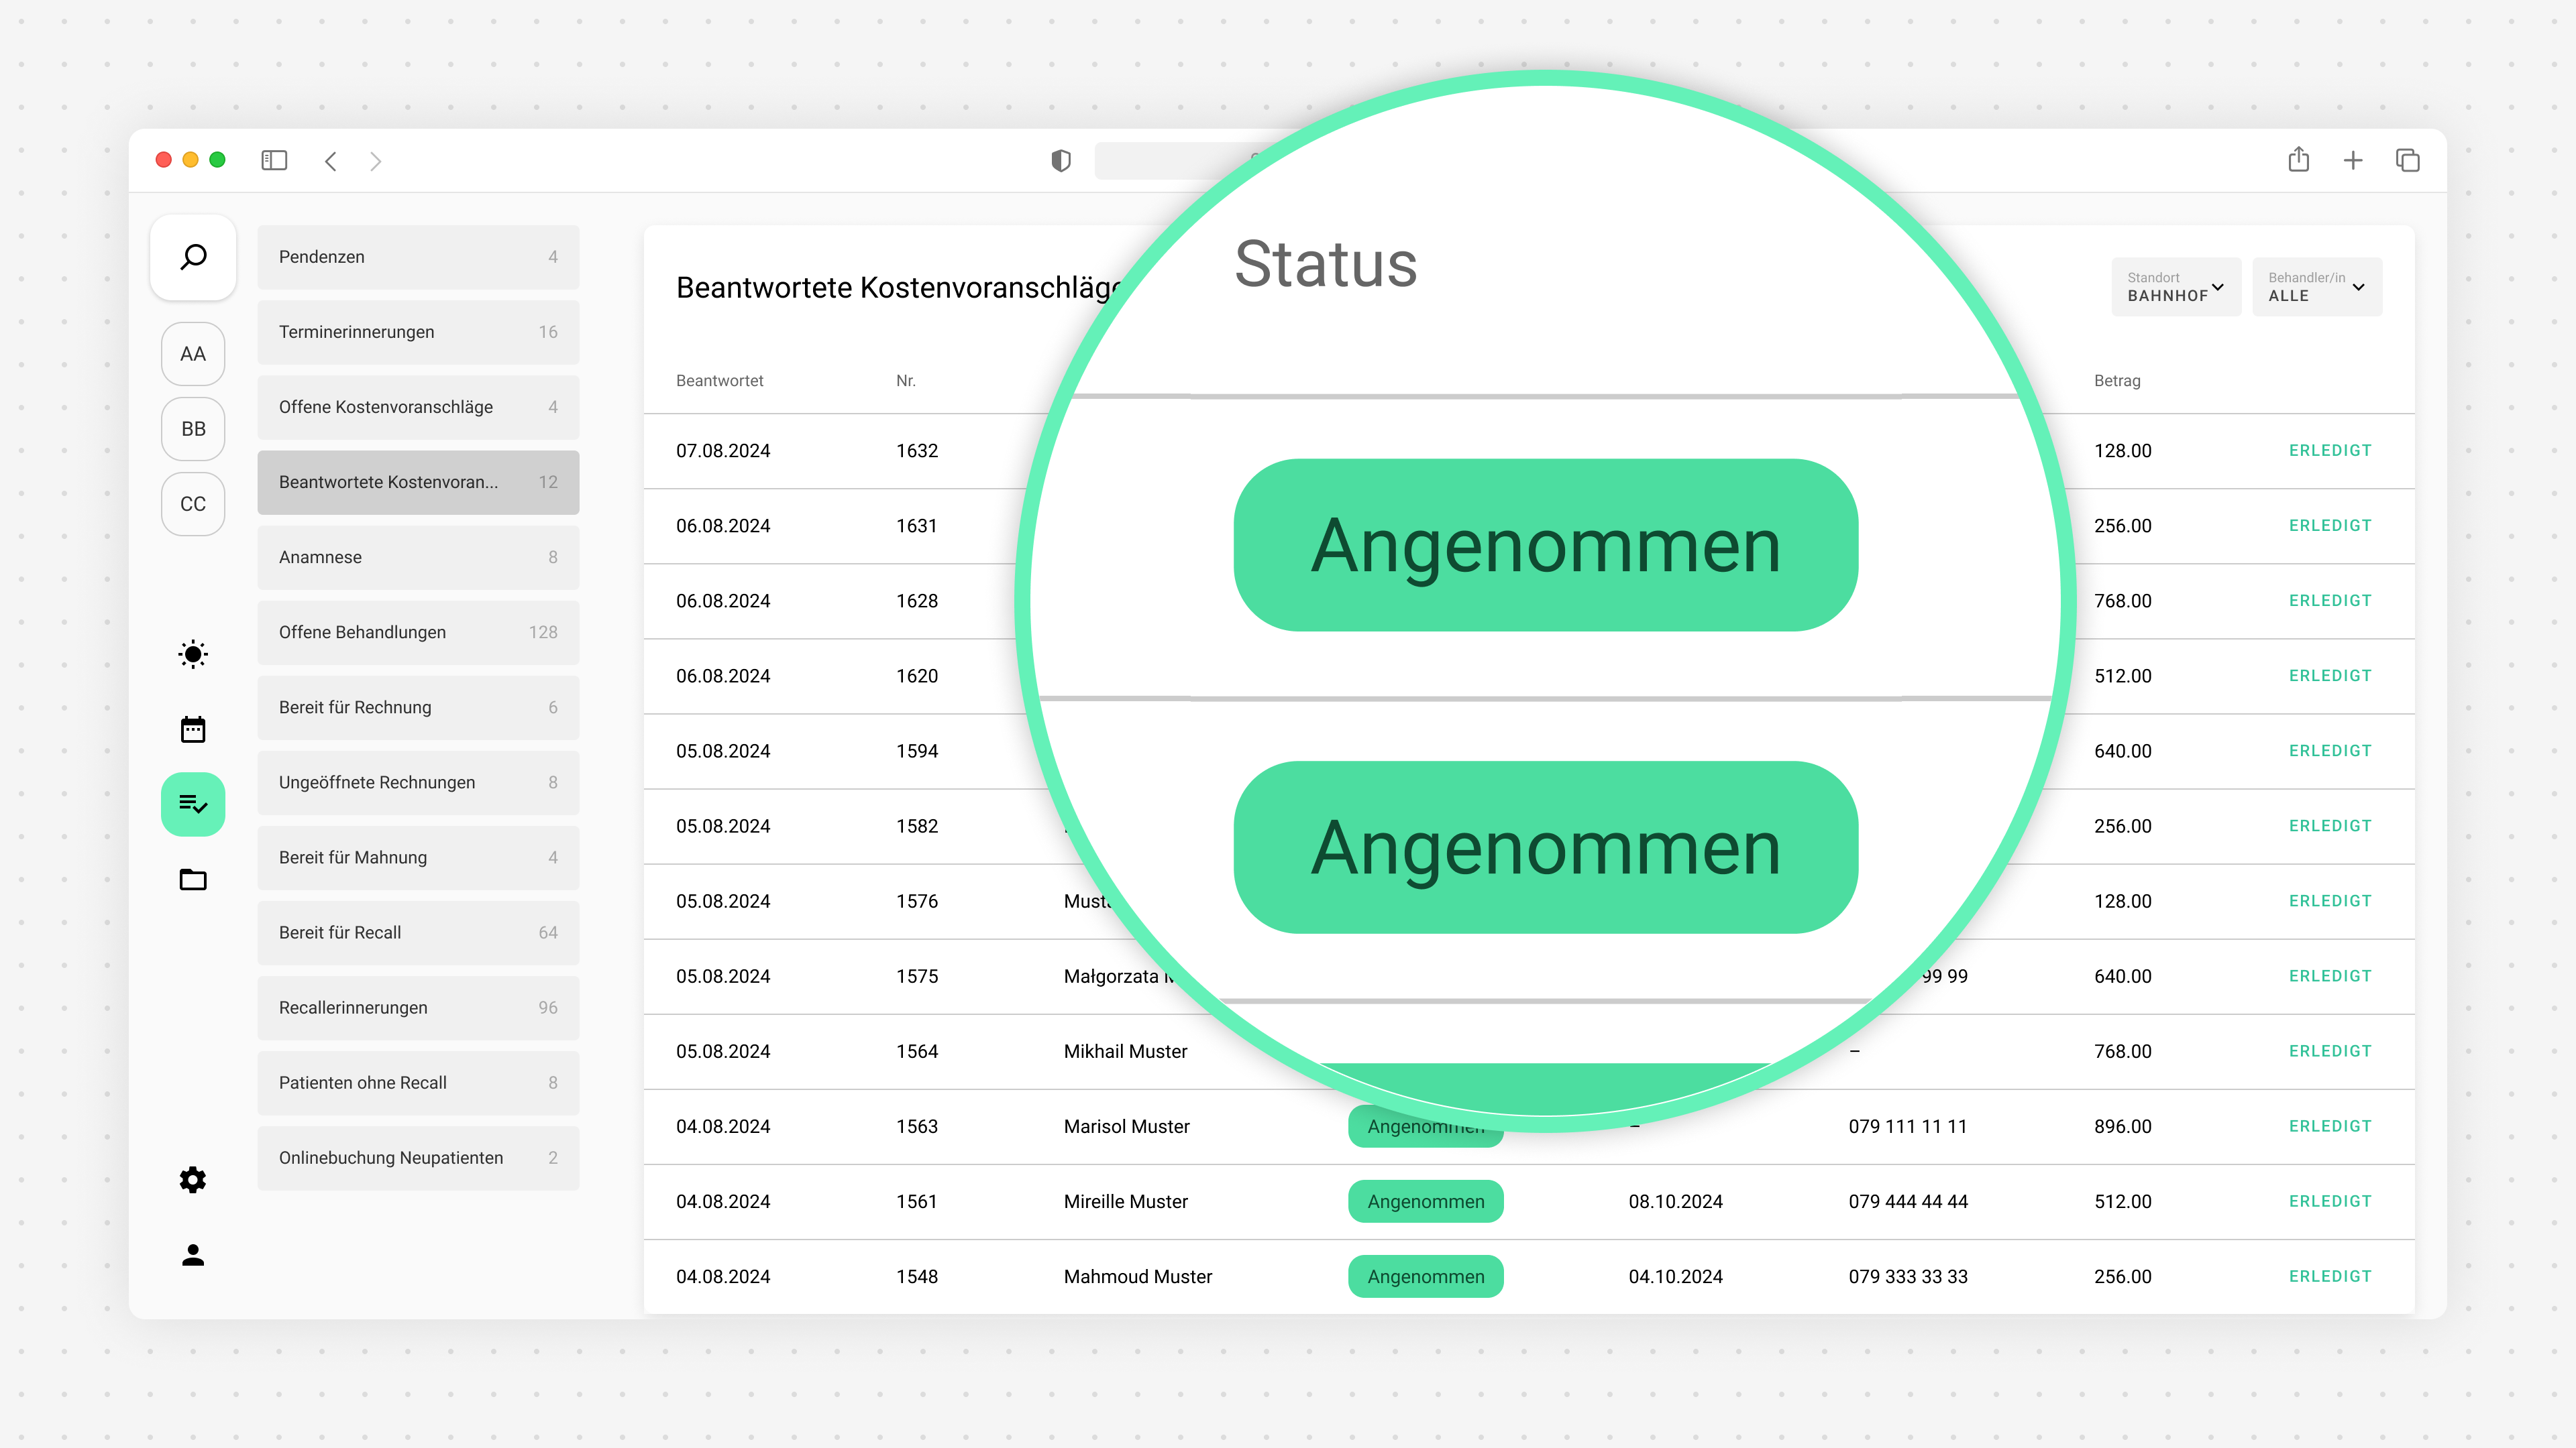The width and height of the screenshot is (2576, 1448).
Task: Select the Bereit für Rechnung entry
Action: (x=418, y=707)
